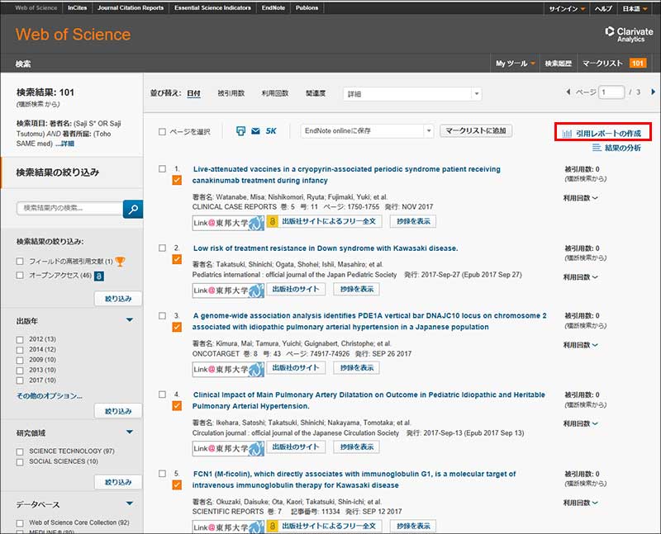
Task: Select checkbox for result 1
Action: click(x=162, y=169)
